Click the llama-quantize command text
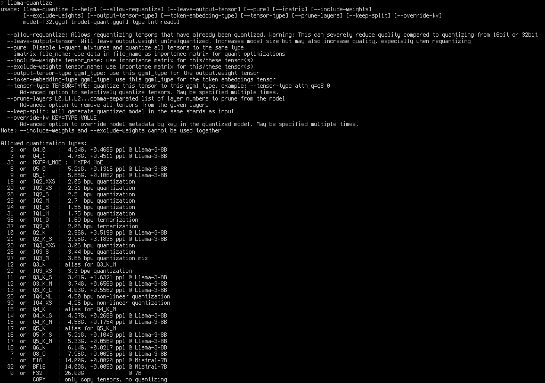The image size is (545, 383). point(29,3)
